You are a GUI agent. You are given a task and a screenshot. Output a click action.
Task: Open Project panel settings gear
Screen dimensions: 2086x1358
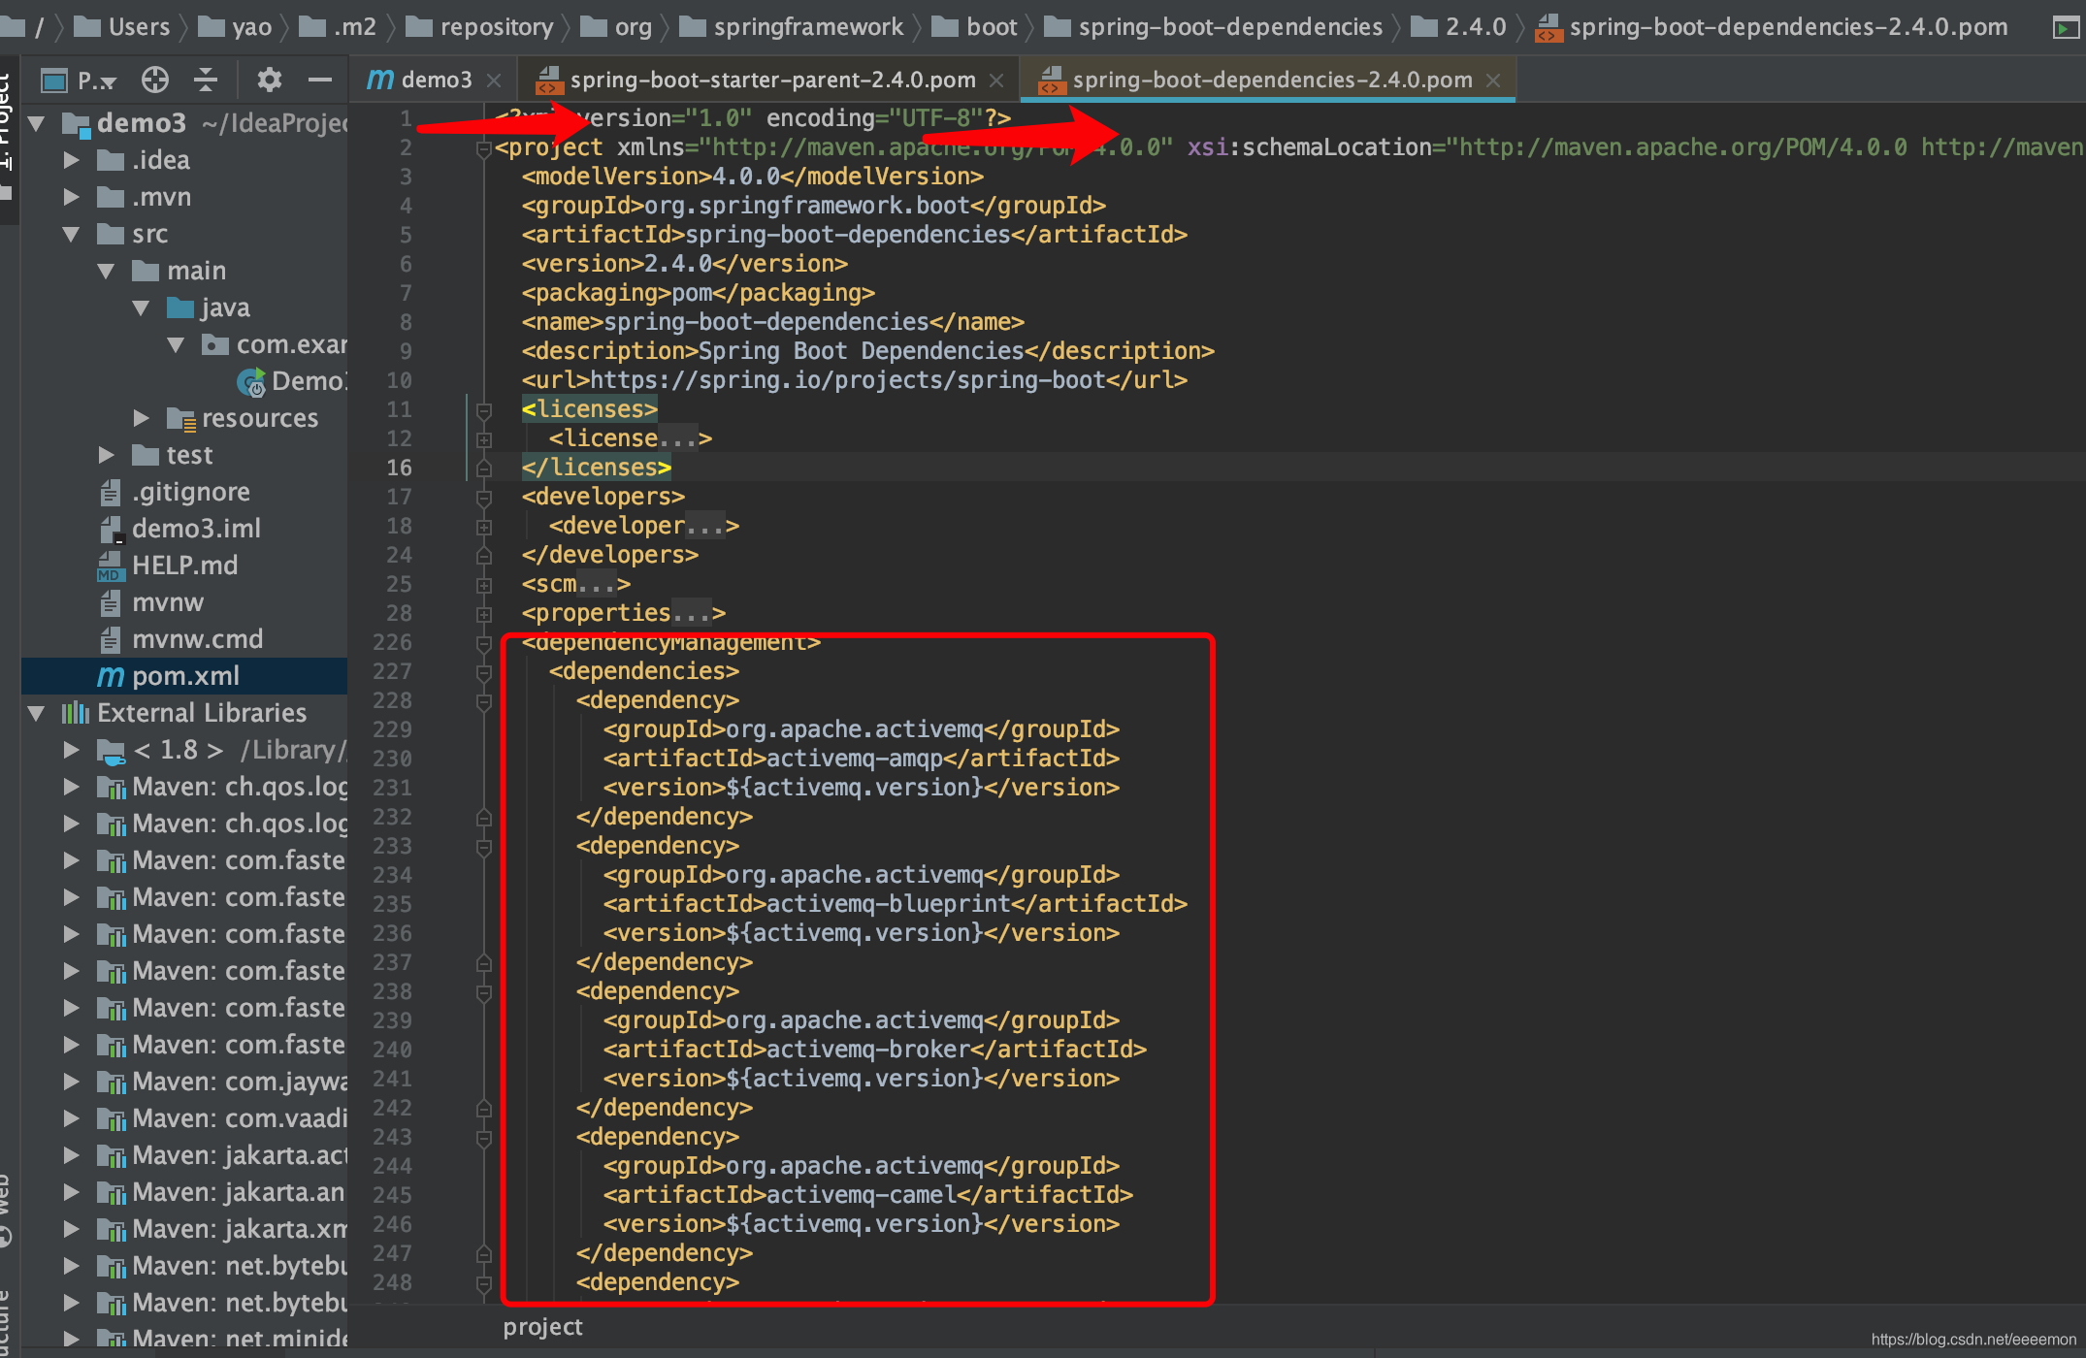[x=269, y=80]
